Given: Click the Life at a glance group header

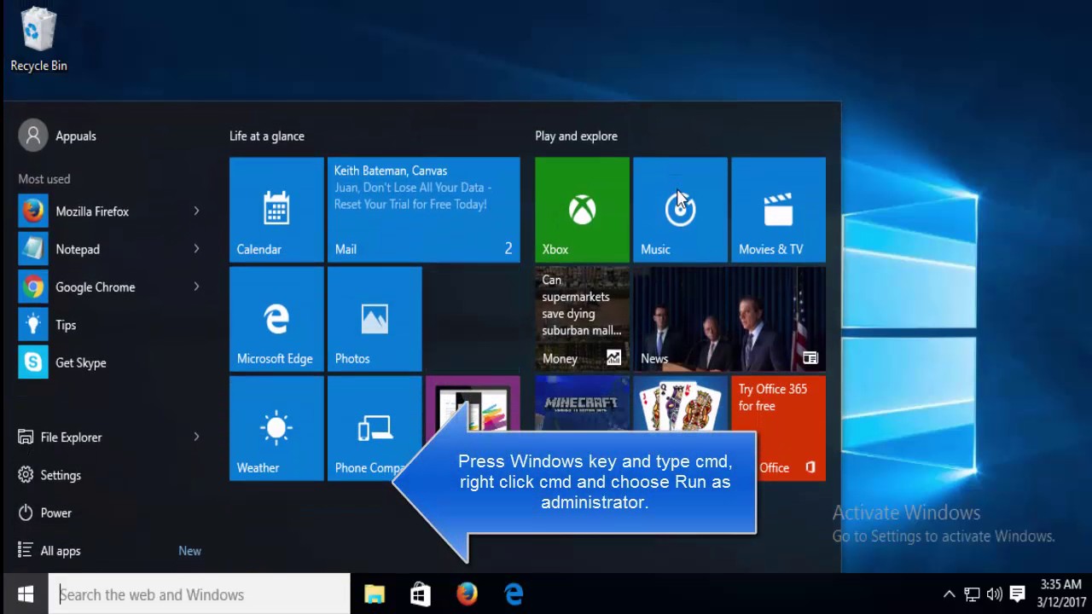Looking at the screenshot, I should pyautogui.click(x=267, y=136).
